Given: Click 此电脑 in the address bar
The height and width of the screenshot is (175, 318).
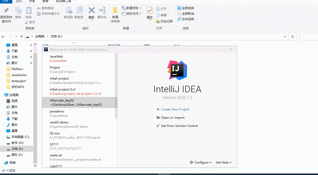Looking at the screenshot, I should (x=40, y=36).
